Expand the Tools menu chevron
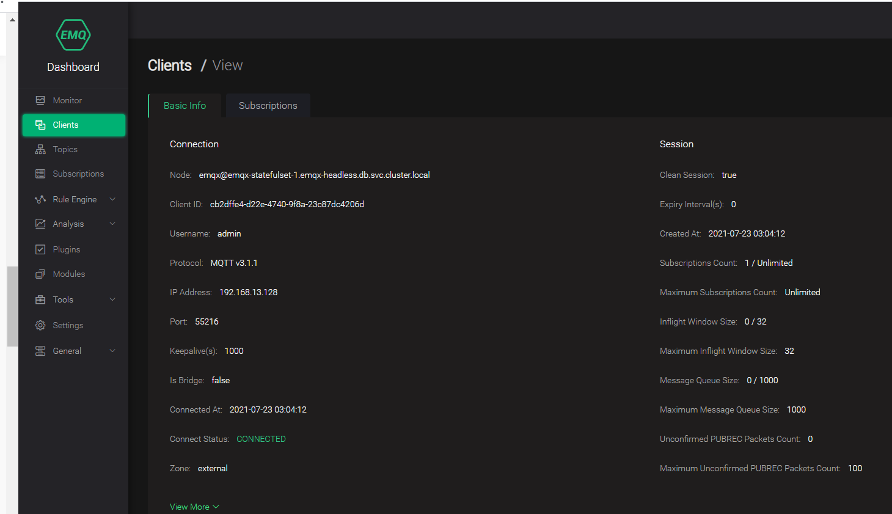The width and height of the screenshot is (892, 514). point(112,299)
